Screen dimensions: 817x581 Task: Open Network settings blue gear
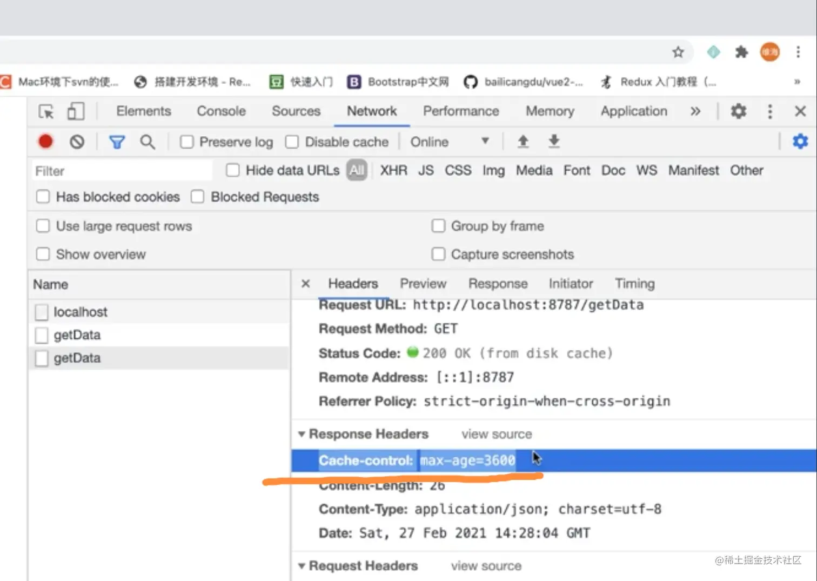pyautogui.click(x=800, y=142)
